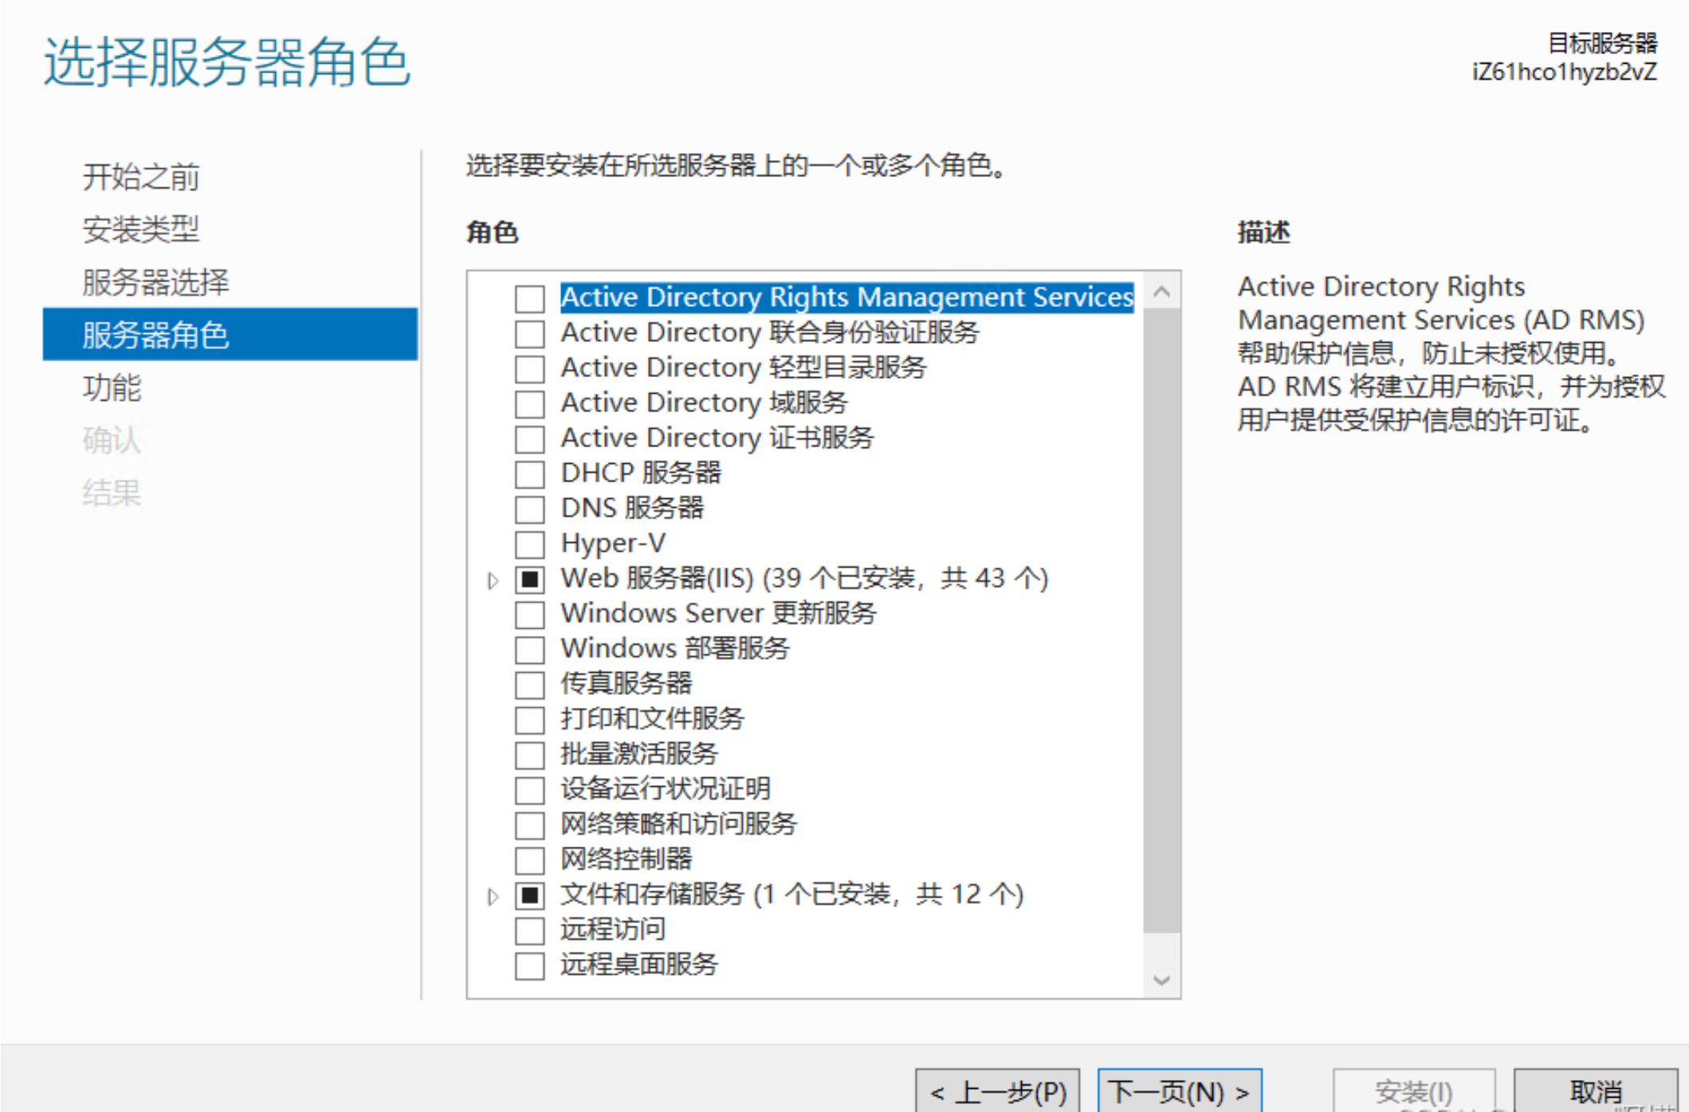Image resolution: width=1689 pixels, height=1112 pixels.
Task: Select the Windows Server 更新服务 role label
Action: tap(717, 614)
